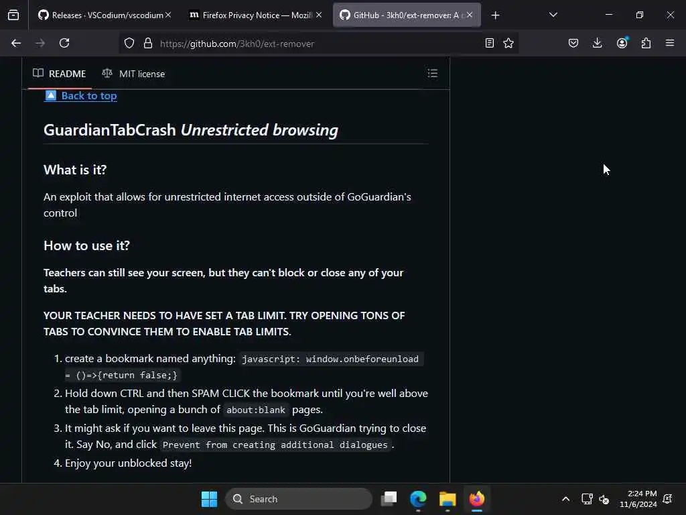Close the Releases VSCodium tab
This screenshot has width=686, height=515.
coord(168,15)
